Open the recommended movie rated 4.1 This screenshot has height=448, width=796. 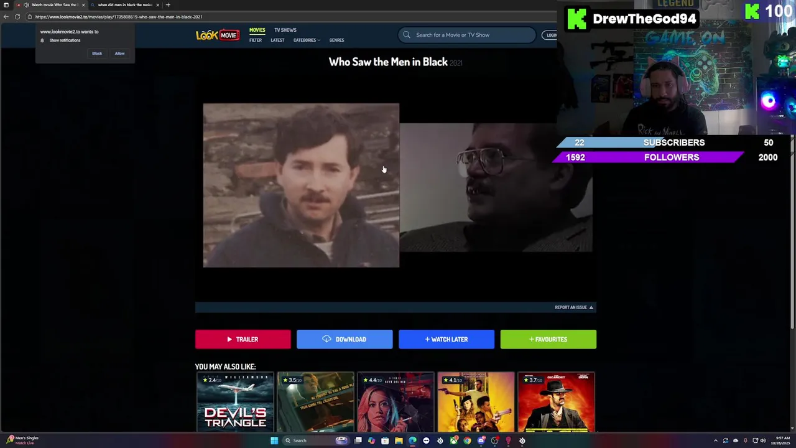[x=476, y=402]
